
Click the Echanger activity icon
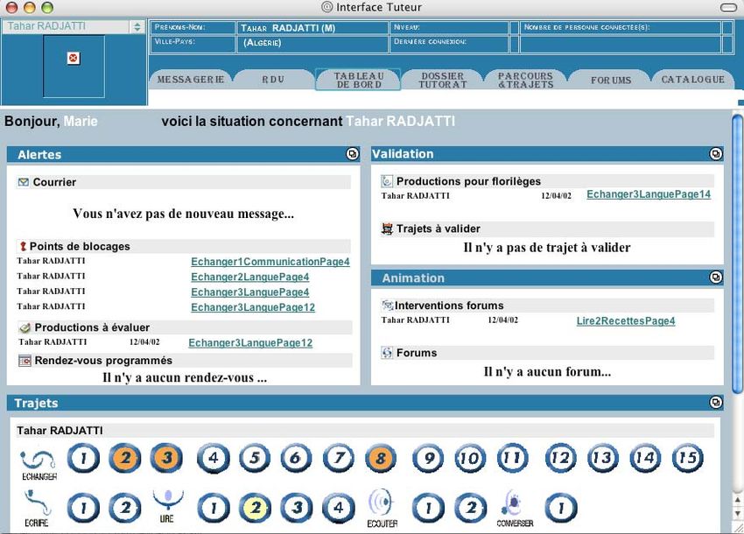click(38, 460)
